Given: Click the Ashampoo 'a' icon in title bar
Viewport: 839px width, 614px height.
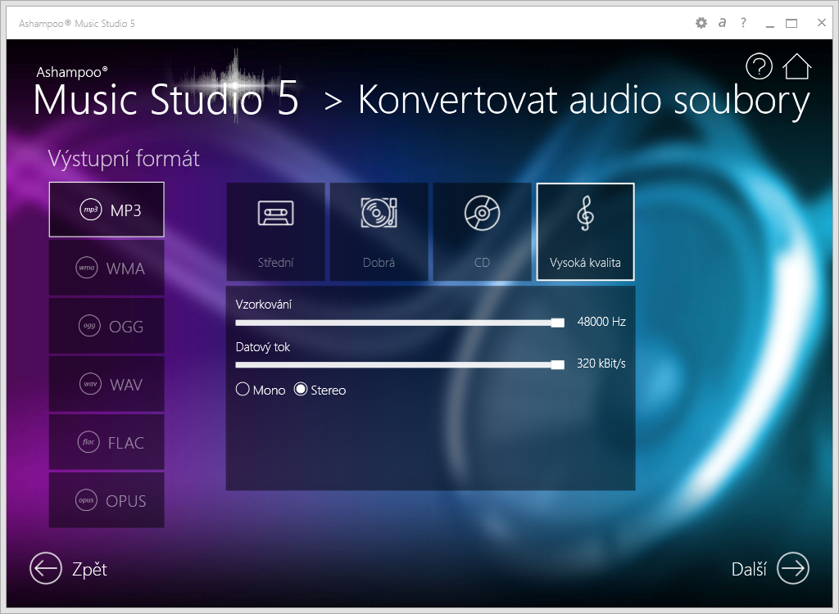Looking at the screenshot, I should tap(723, 22).
